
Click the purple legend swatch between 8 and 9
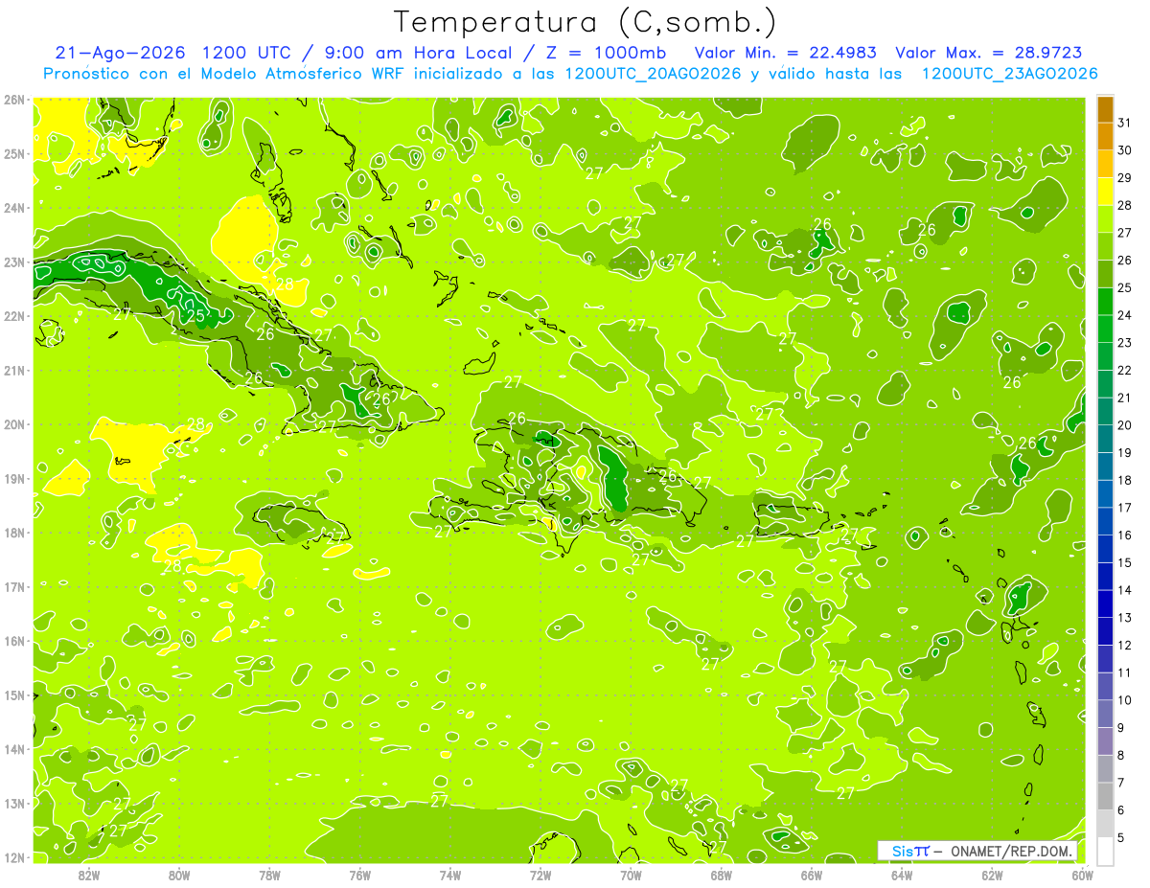click(1105, 741)
